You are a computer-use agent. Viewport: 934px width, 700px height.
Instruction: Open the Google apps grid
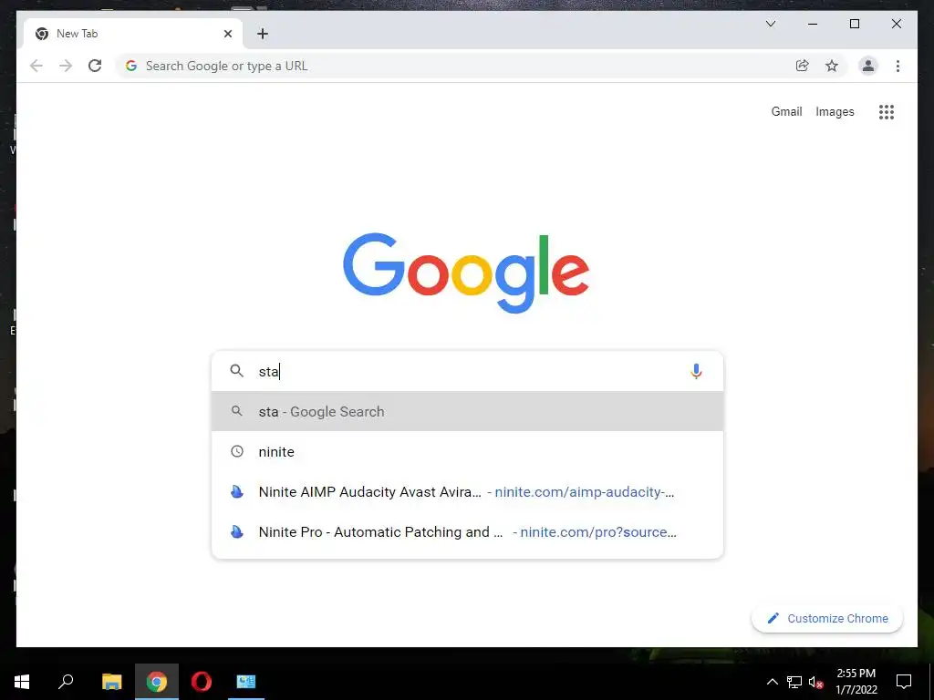887,112
